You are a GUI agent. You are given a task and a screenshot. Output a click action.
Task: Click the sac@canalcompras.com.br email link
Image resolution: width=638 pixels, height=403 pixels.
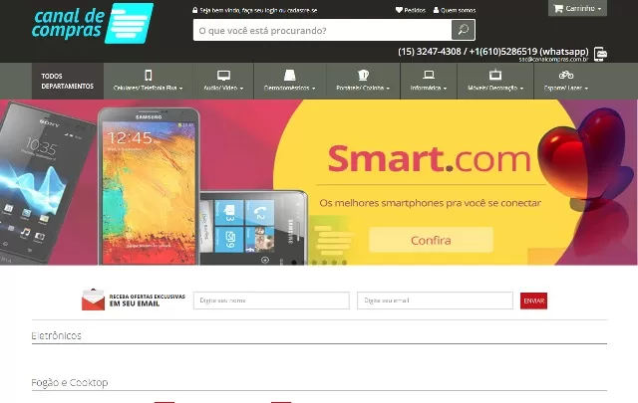point(553,60)
